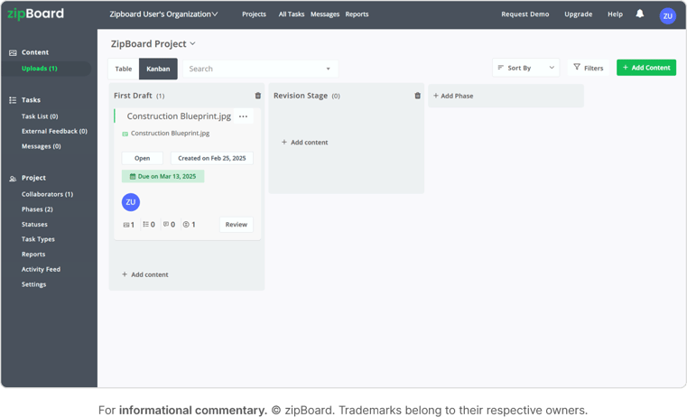Open Reports in the top navigation
The height and width of the screenshot is (417, 687).
357,14
